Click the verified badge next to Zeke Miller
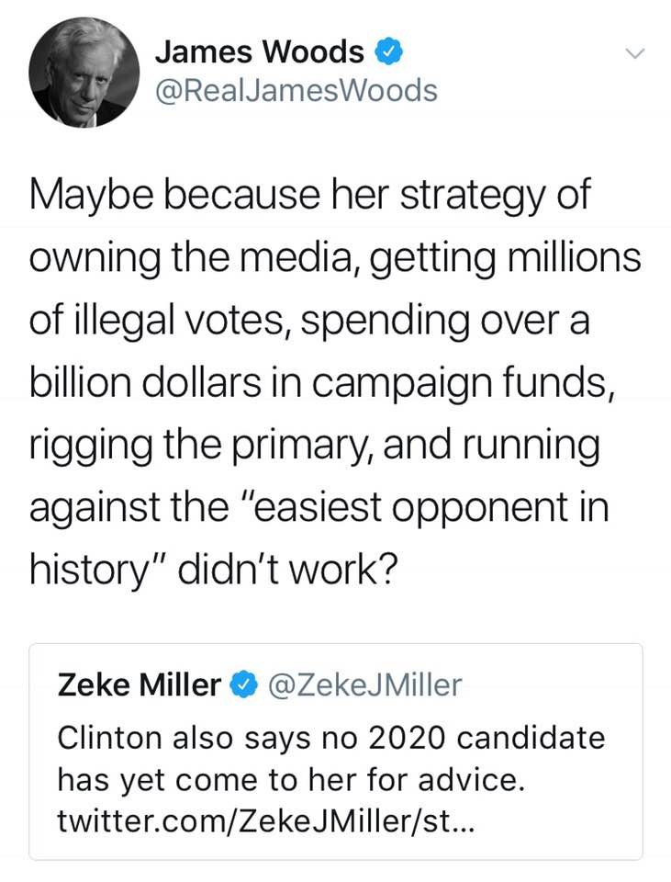Screen dimensions: 671x882 click(x=243, y=684)
